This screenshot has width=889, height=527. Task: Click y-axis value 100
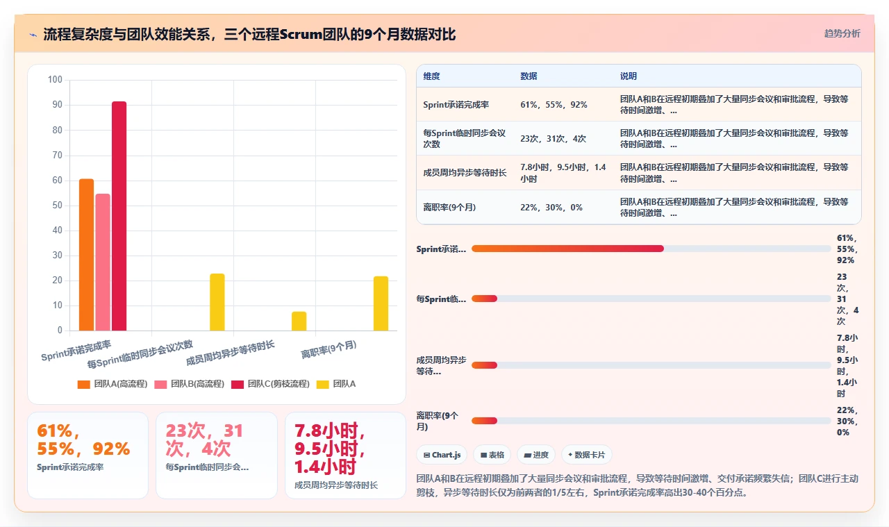tap(56, 80)
